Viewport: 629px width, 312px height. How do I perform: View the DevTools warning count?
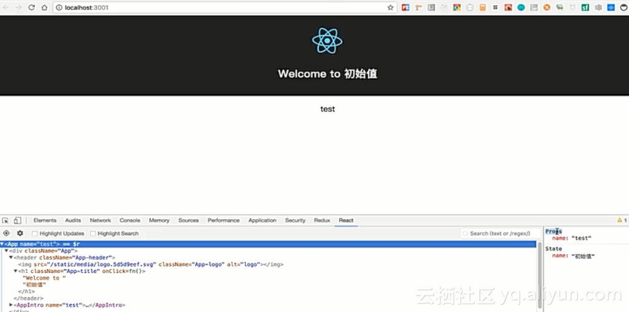click(x=622, y=220)
